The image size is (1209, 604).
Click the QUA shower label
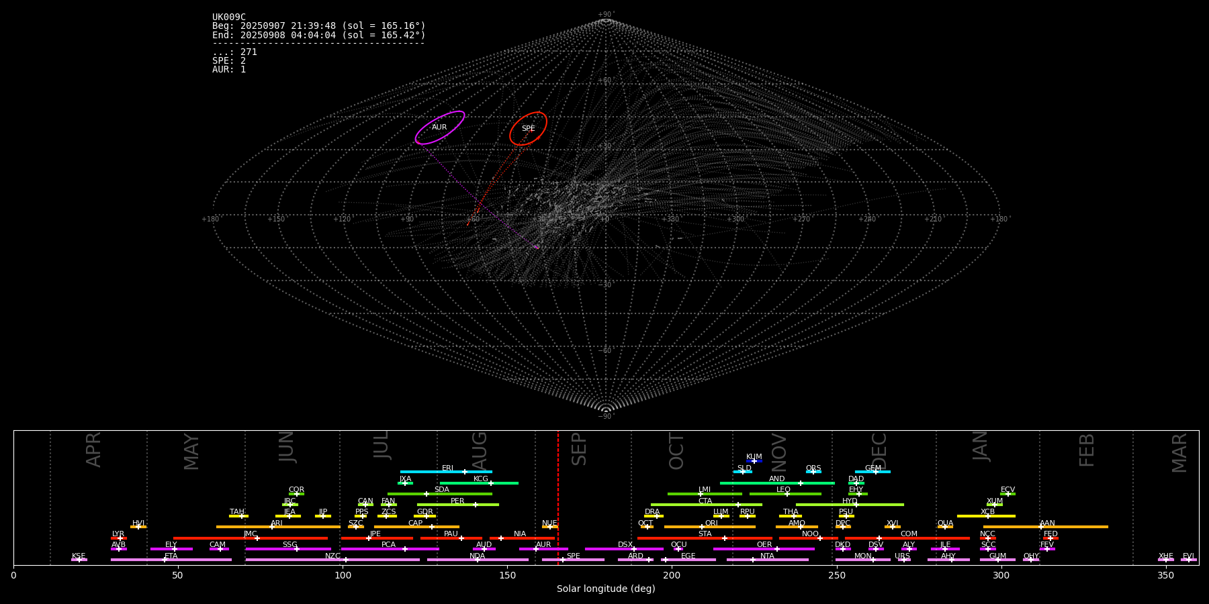(x=946, y=523)
